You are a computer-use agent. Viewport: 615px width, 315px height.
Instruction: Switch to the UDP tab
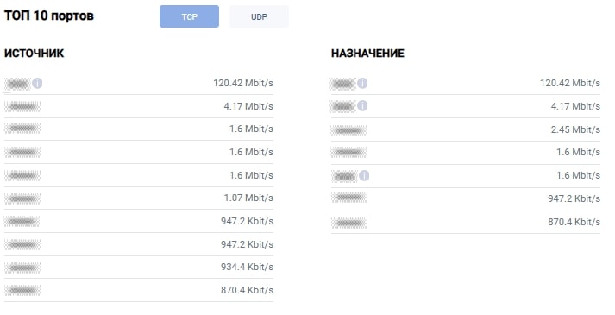259,16
